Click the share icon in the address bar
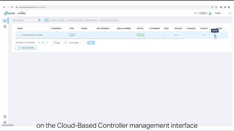Image resolution: width=234 pixels, height=131 pixels. click(x=212, y=7)
